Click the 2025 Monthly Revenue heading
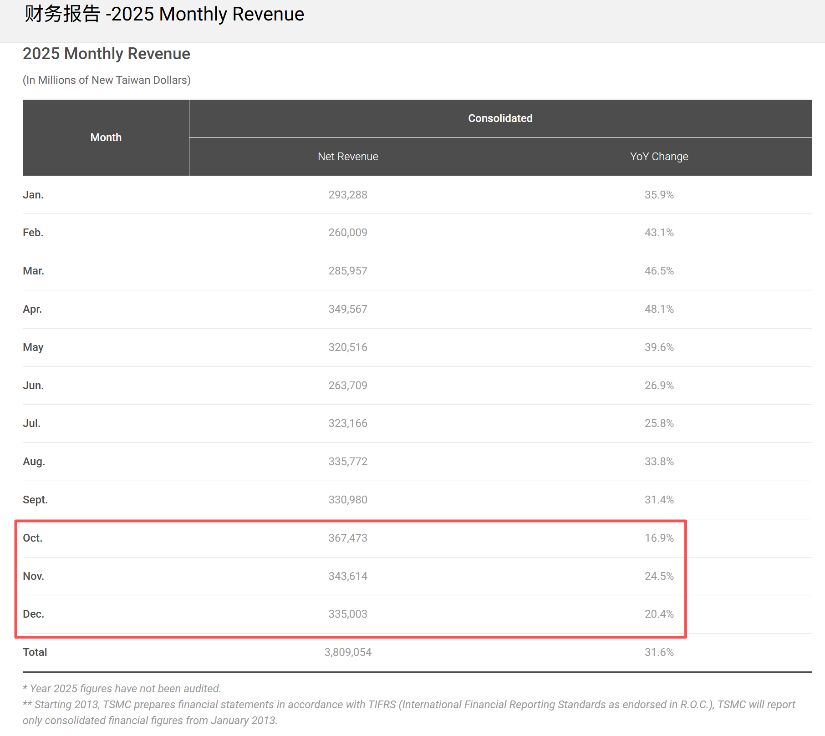The width and height of the screenshot is (825, 736). (106, 54)
